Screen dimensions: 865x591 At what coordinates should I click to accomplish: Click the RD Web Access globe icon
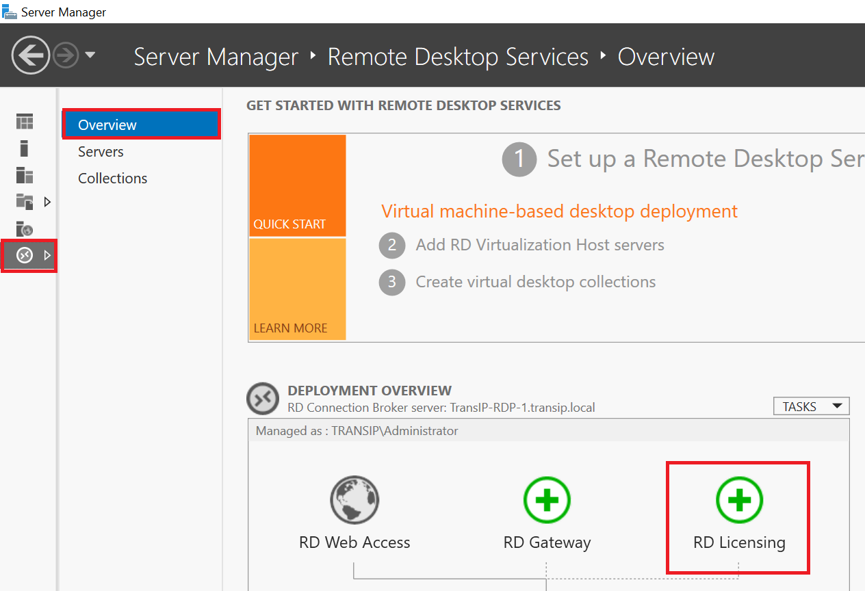(354, 500)
